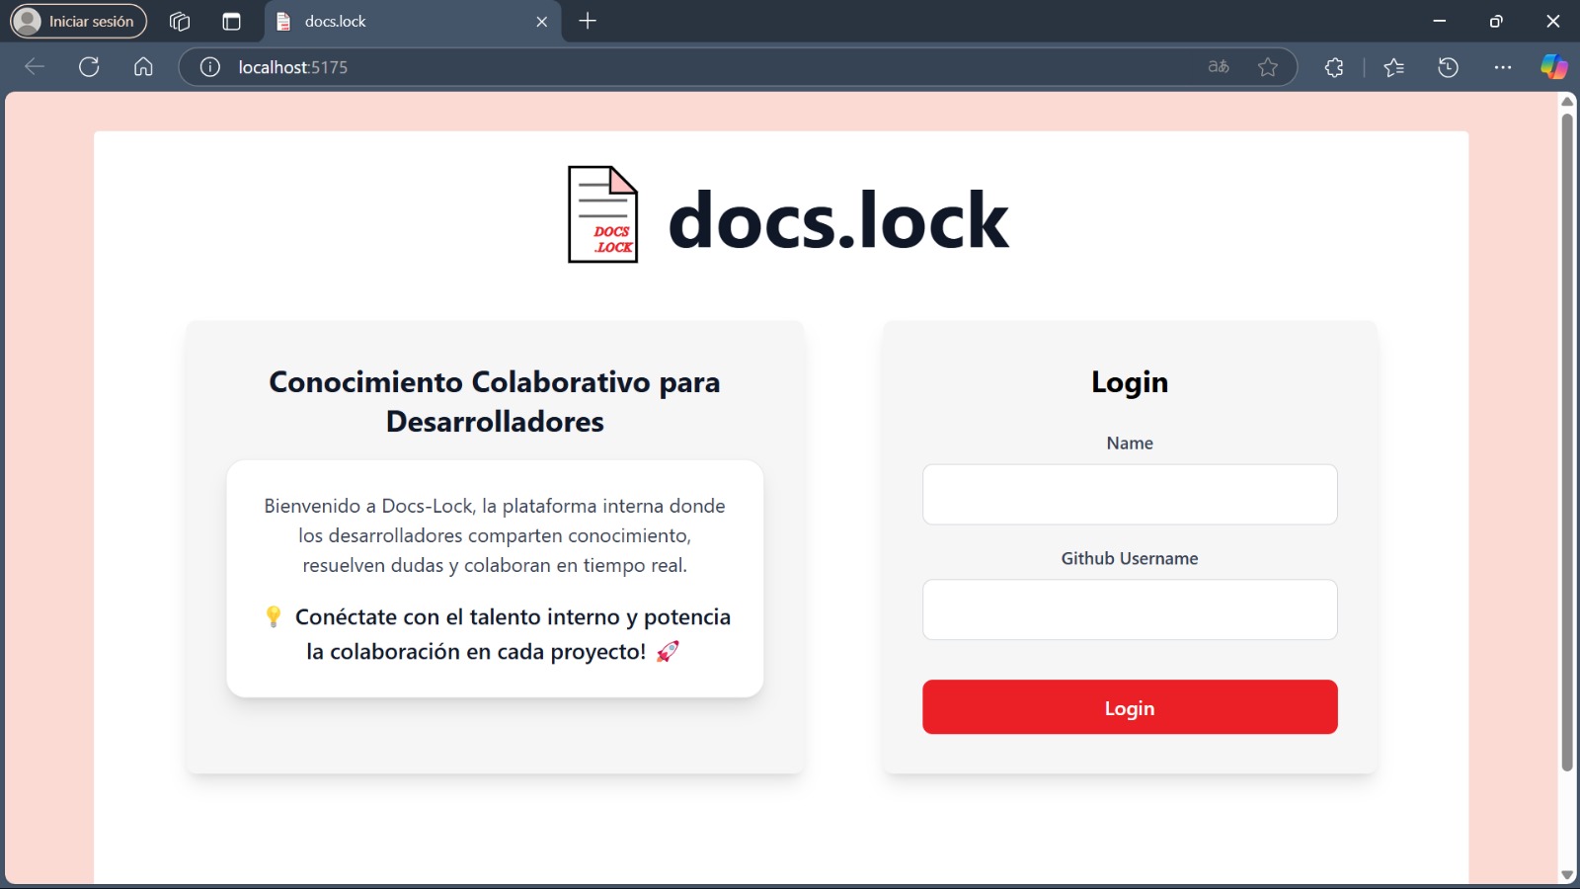Image resolution: width=1580 pixels, height=889 pixels.
Task: Go to browser home page icon
Action: click(143, 67)
